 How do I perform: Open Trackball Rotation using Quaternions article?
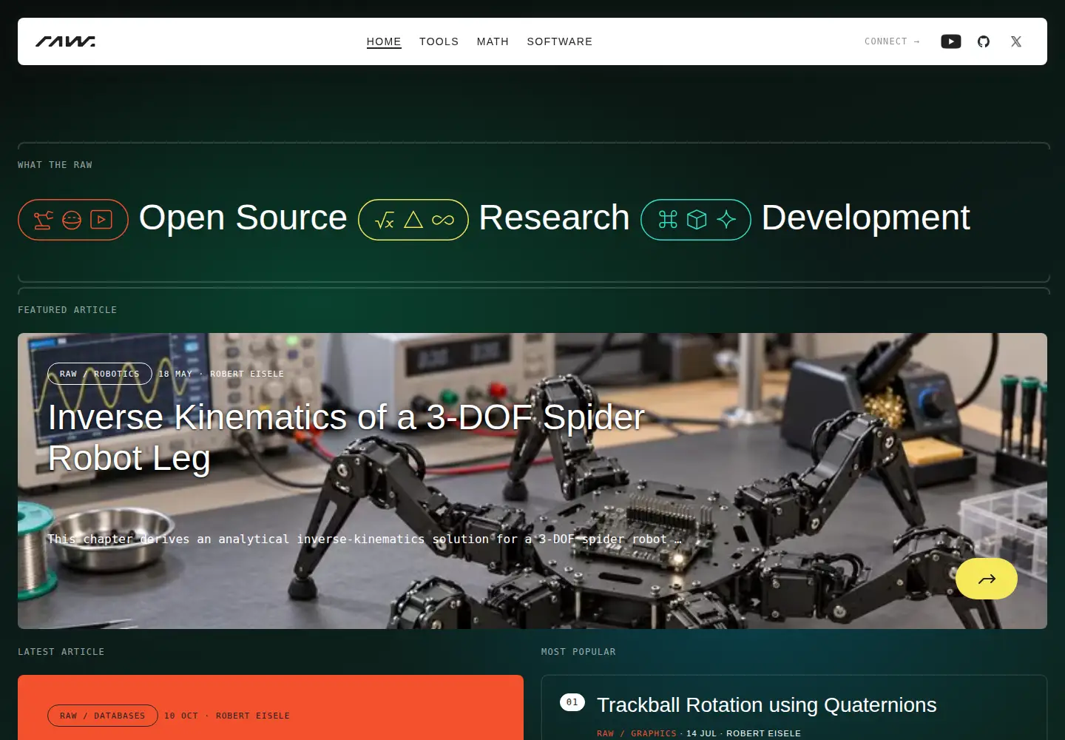(766, 704)
